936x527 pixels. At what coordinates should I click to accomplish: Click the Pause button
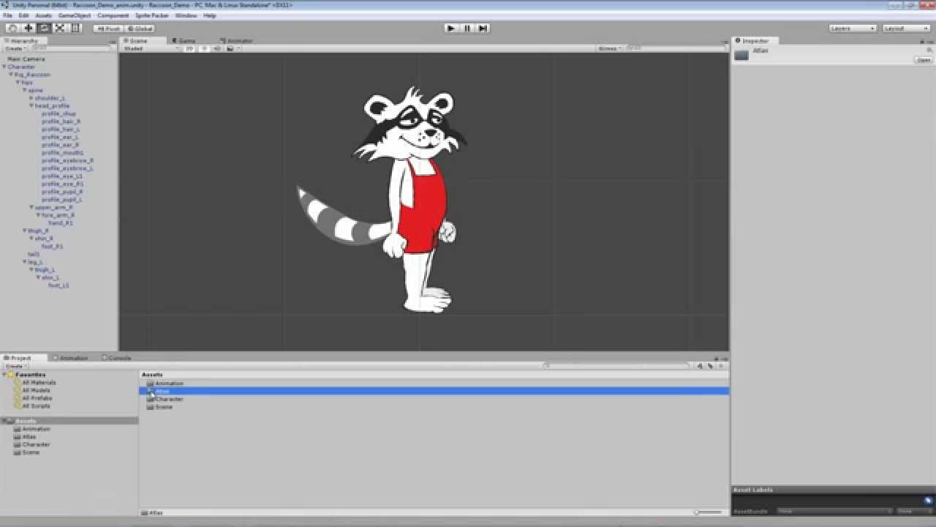click(467, 28)
